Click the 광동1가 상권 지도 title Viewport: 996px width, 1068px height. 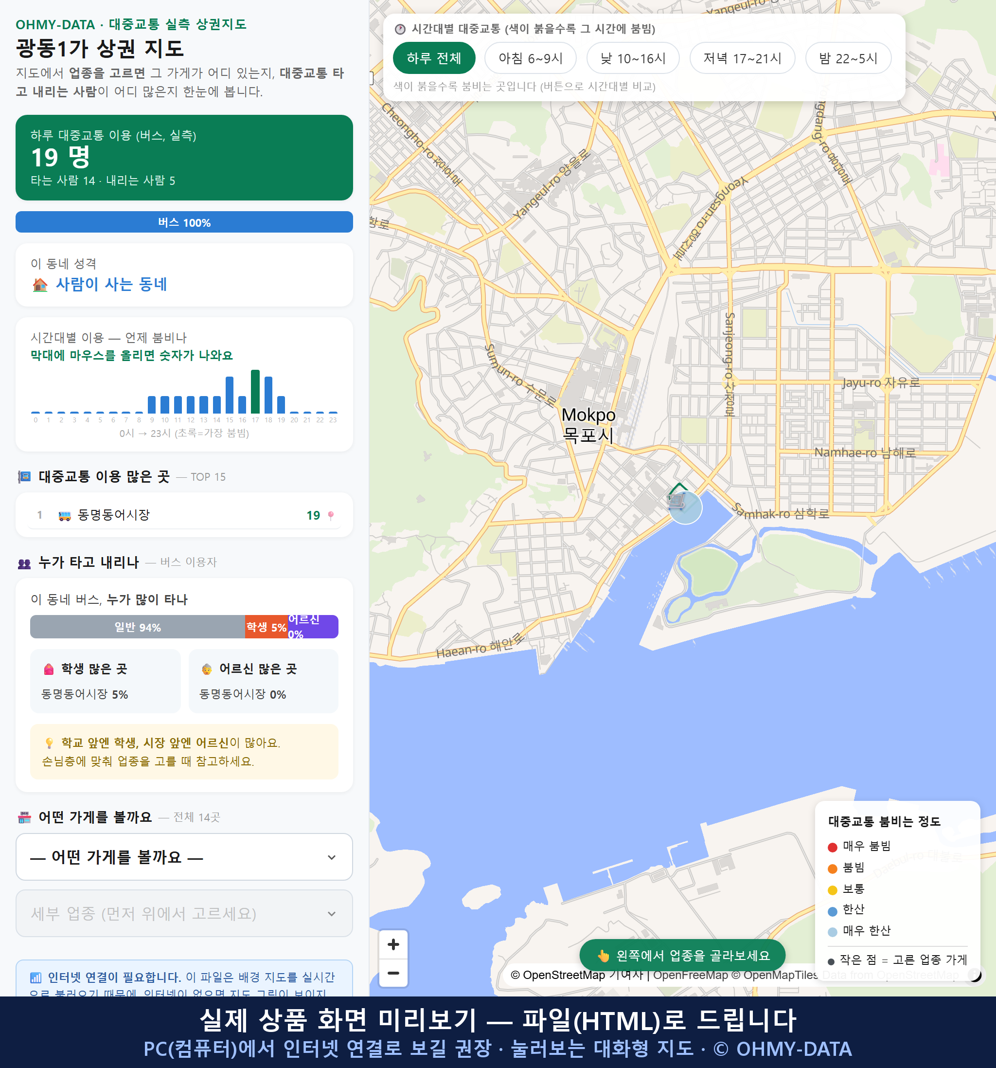(x=100, y=48)
